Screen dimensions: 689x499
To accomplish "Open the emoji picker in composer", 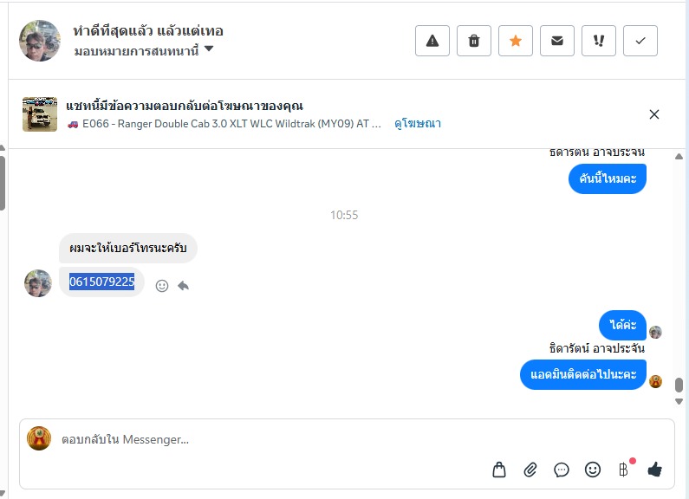I will click(593, 470).
